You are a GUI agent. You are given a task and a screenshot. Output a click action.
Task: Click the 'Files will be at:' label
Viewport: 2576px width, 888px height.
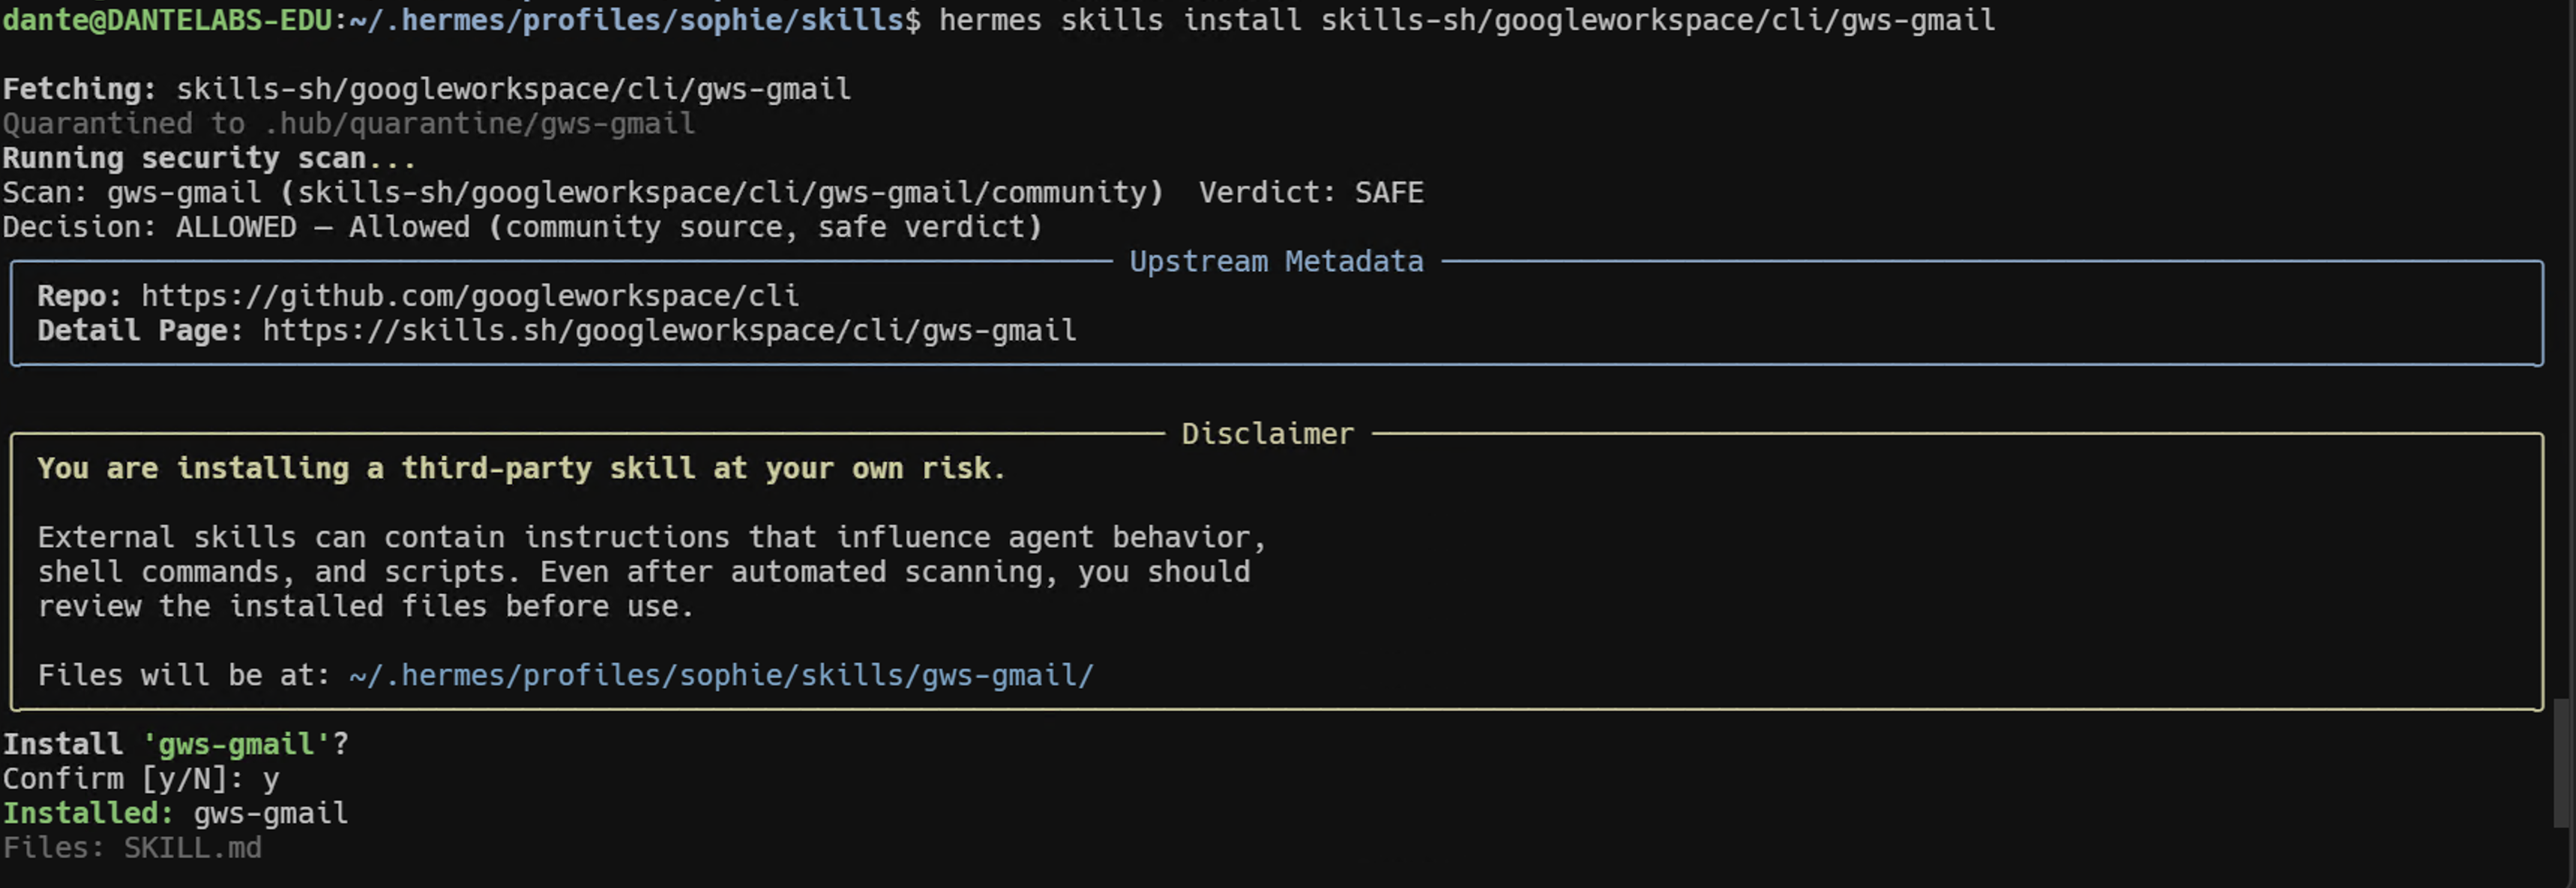tap(184, 676)
